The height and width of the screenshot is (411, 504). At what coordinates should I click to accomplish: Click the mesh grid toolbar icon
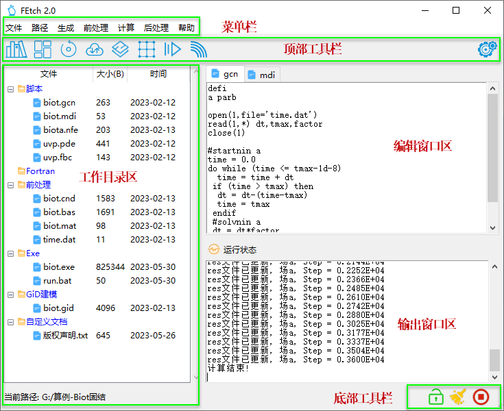click(147, 49)
